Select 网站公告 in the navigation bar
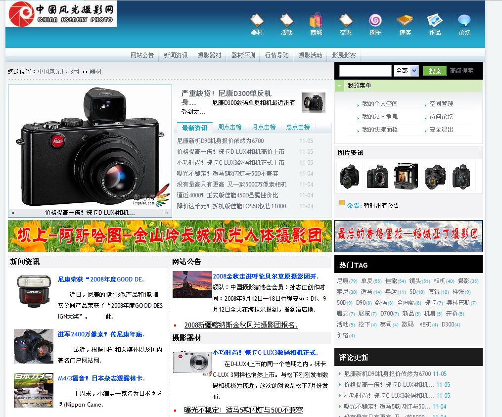The height and width of the screenshot is (417, 502). coord(142,55)
